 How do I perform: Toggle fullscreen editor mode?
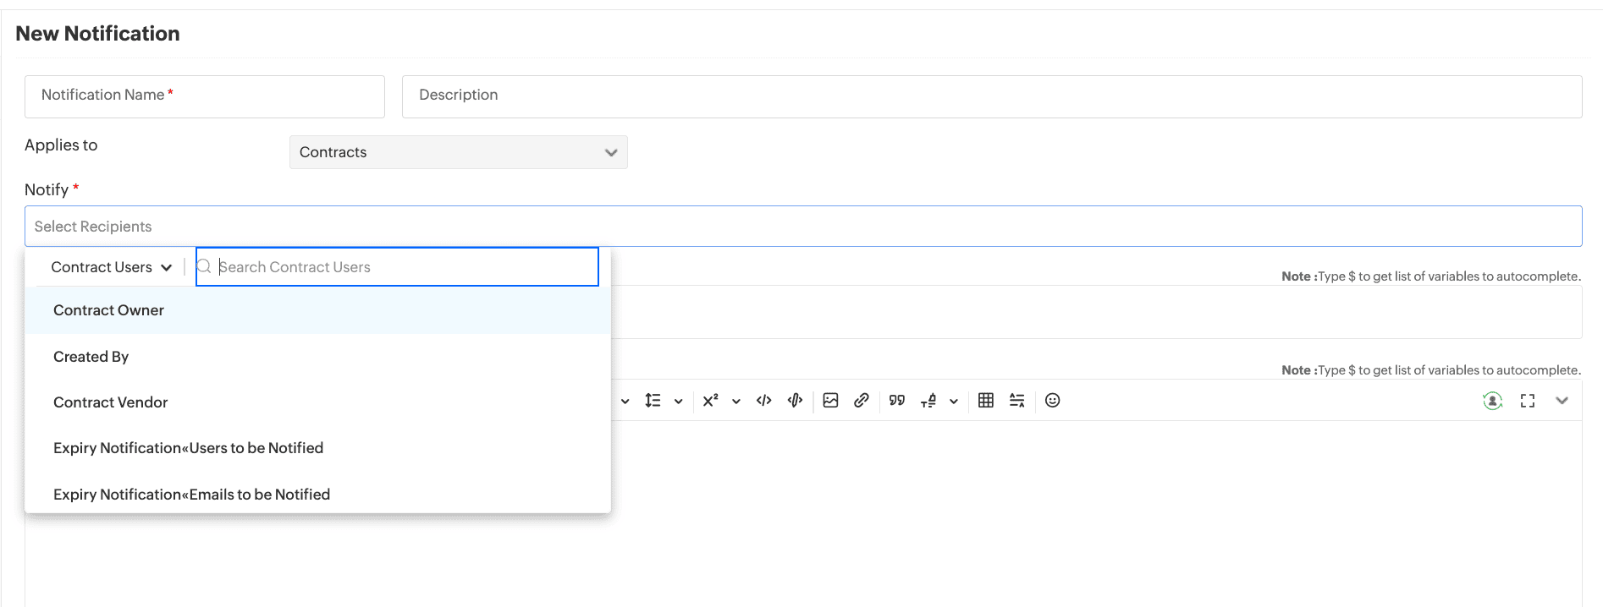(x=1527, y=401)
